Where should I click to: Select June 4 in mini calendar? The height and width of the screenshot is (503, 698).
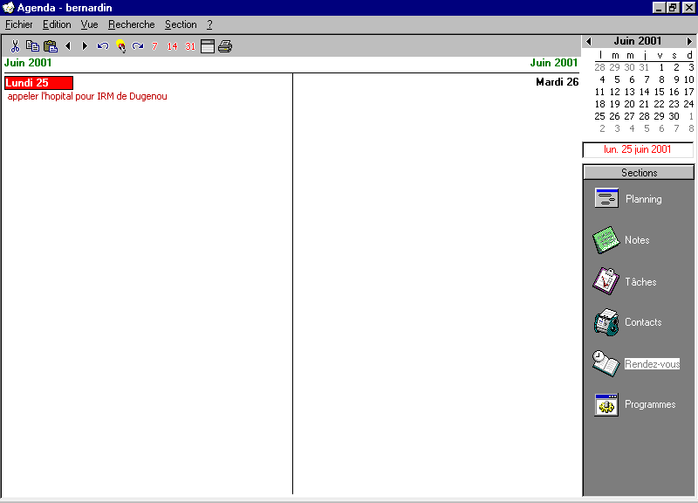[x=602, y=79]
